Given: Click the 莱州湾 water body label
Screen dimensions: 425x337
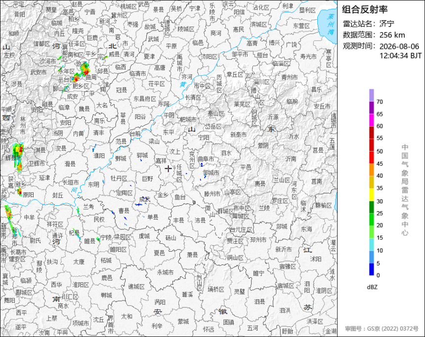Looking at the screenshot, I should point(331,24).
